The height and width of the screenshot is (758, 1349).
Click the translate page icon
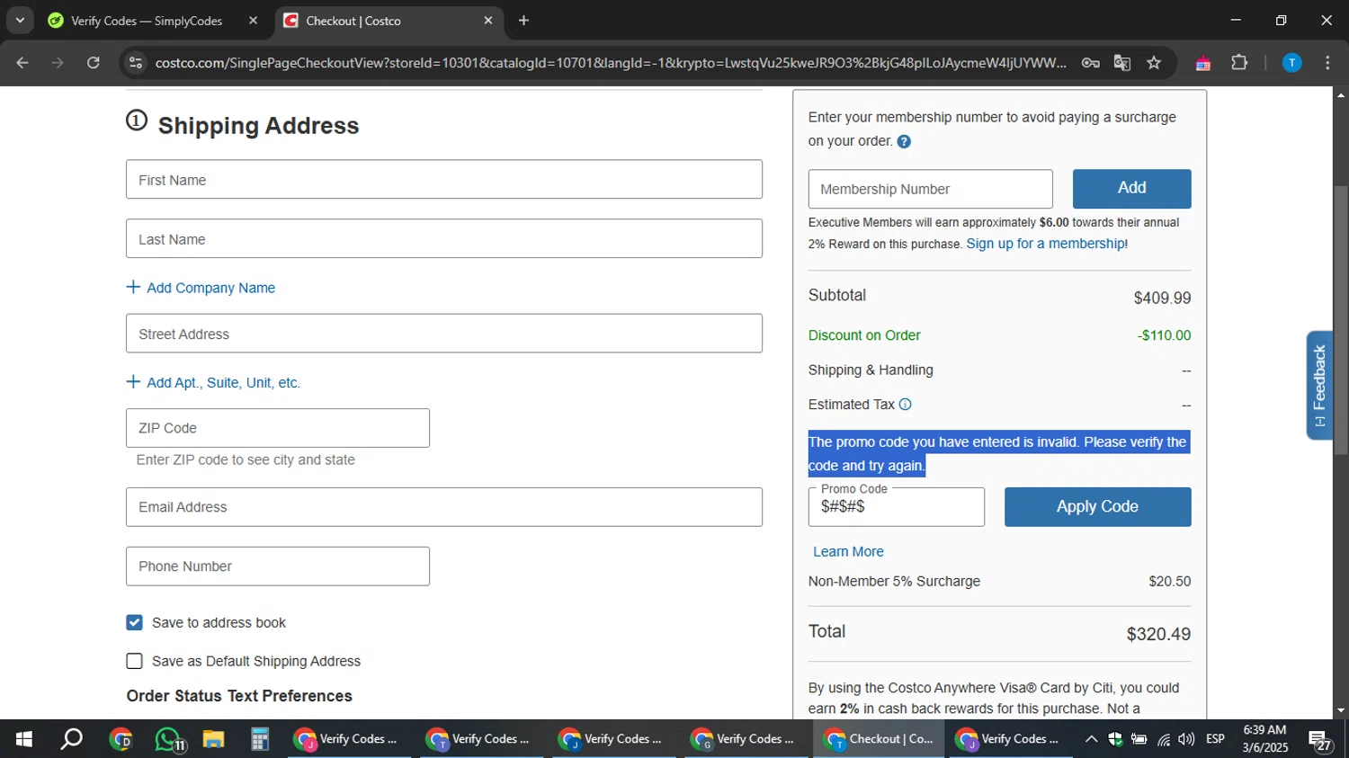1122,63
